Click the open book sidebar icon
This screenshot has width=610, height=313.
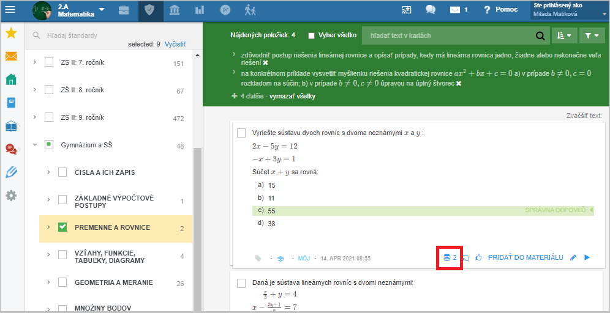11,126
